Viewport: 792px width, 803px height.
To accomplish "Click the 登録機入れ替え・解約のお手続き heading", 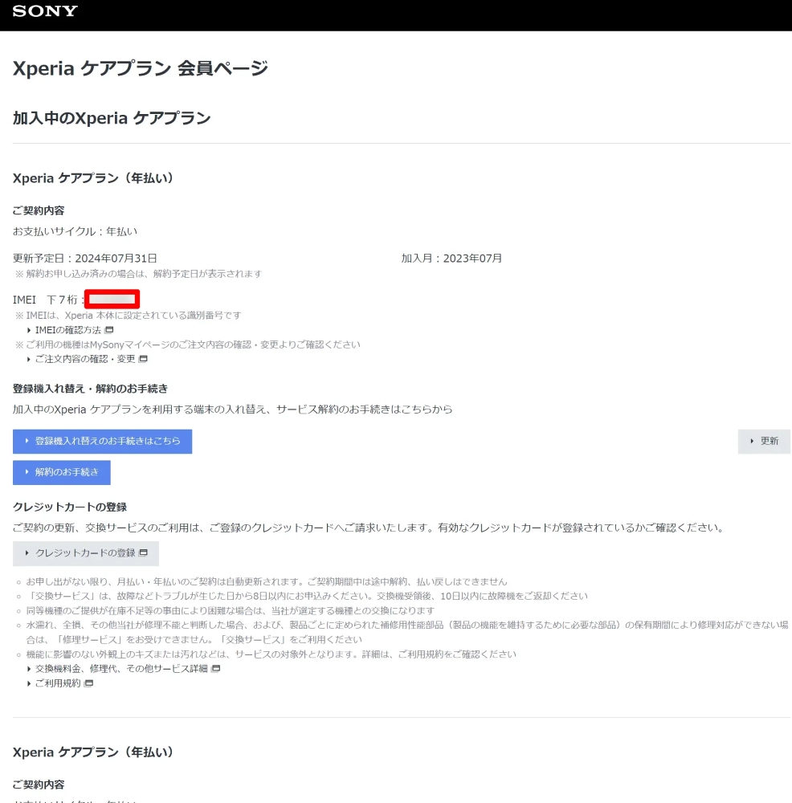I will (x=90, y=389).
